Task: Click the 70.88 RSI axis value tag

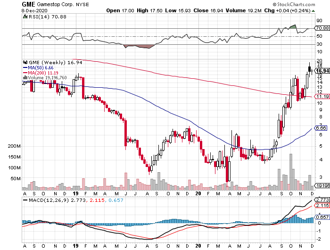Action: click(322, 28)
